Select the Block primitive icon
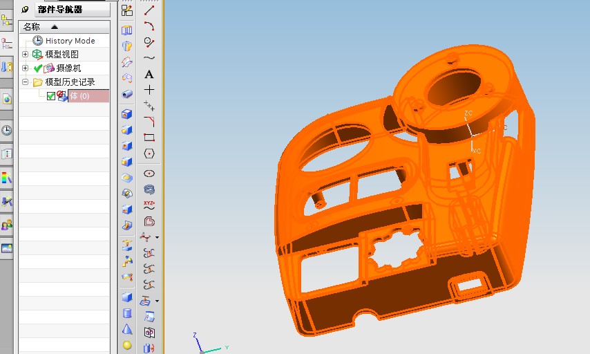The height and width of the screenshot is (354, 590). pos(127,297)
